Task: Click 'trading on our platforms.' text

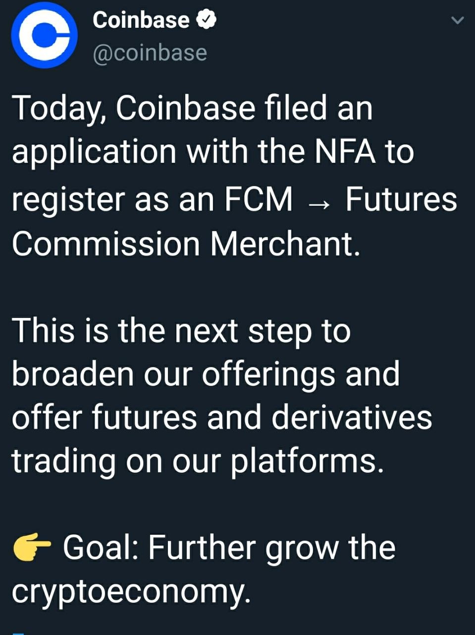Action: pyautogui.click(x=198, y=461)
